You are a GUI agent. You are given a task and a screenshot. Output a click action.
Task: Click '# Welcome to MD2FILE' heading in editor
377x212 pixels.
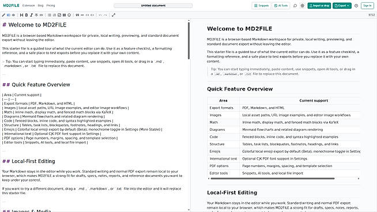pos(35,25)
